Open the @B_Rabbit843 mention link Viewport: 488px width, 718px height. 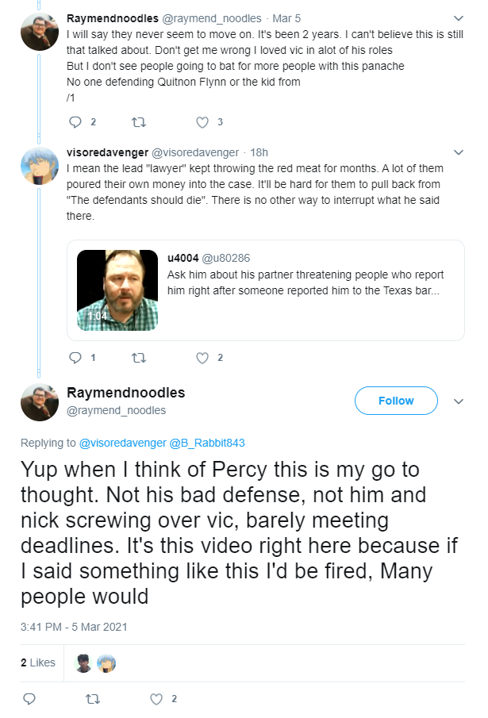coord(207,443)
